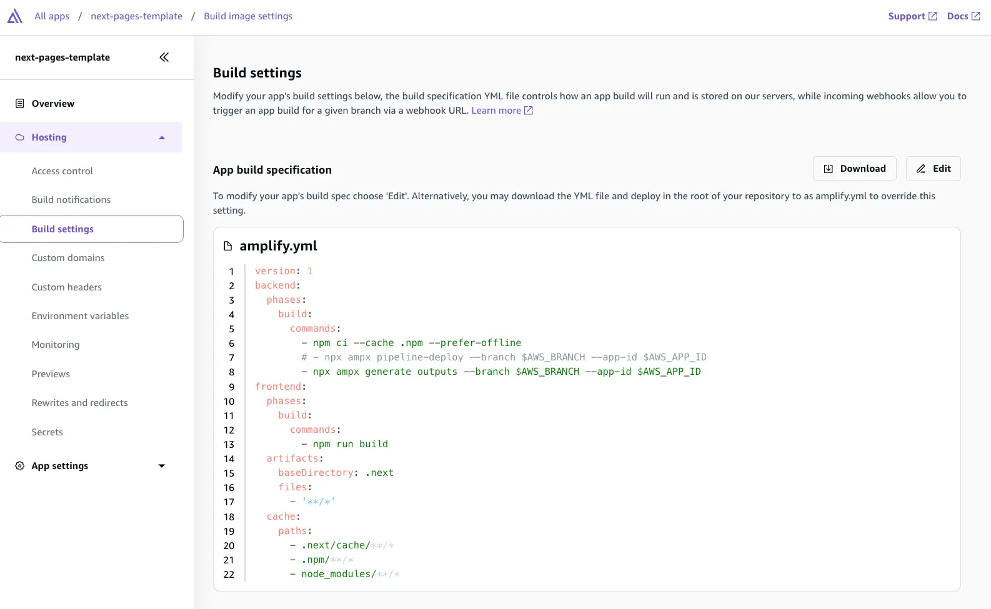Open Rewrites and redirects page
Image resolution: width=991 pixels, height=609 pixels.
click(79, 403)
